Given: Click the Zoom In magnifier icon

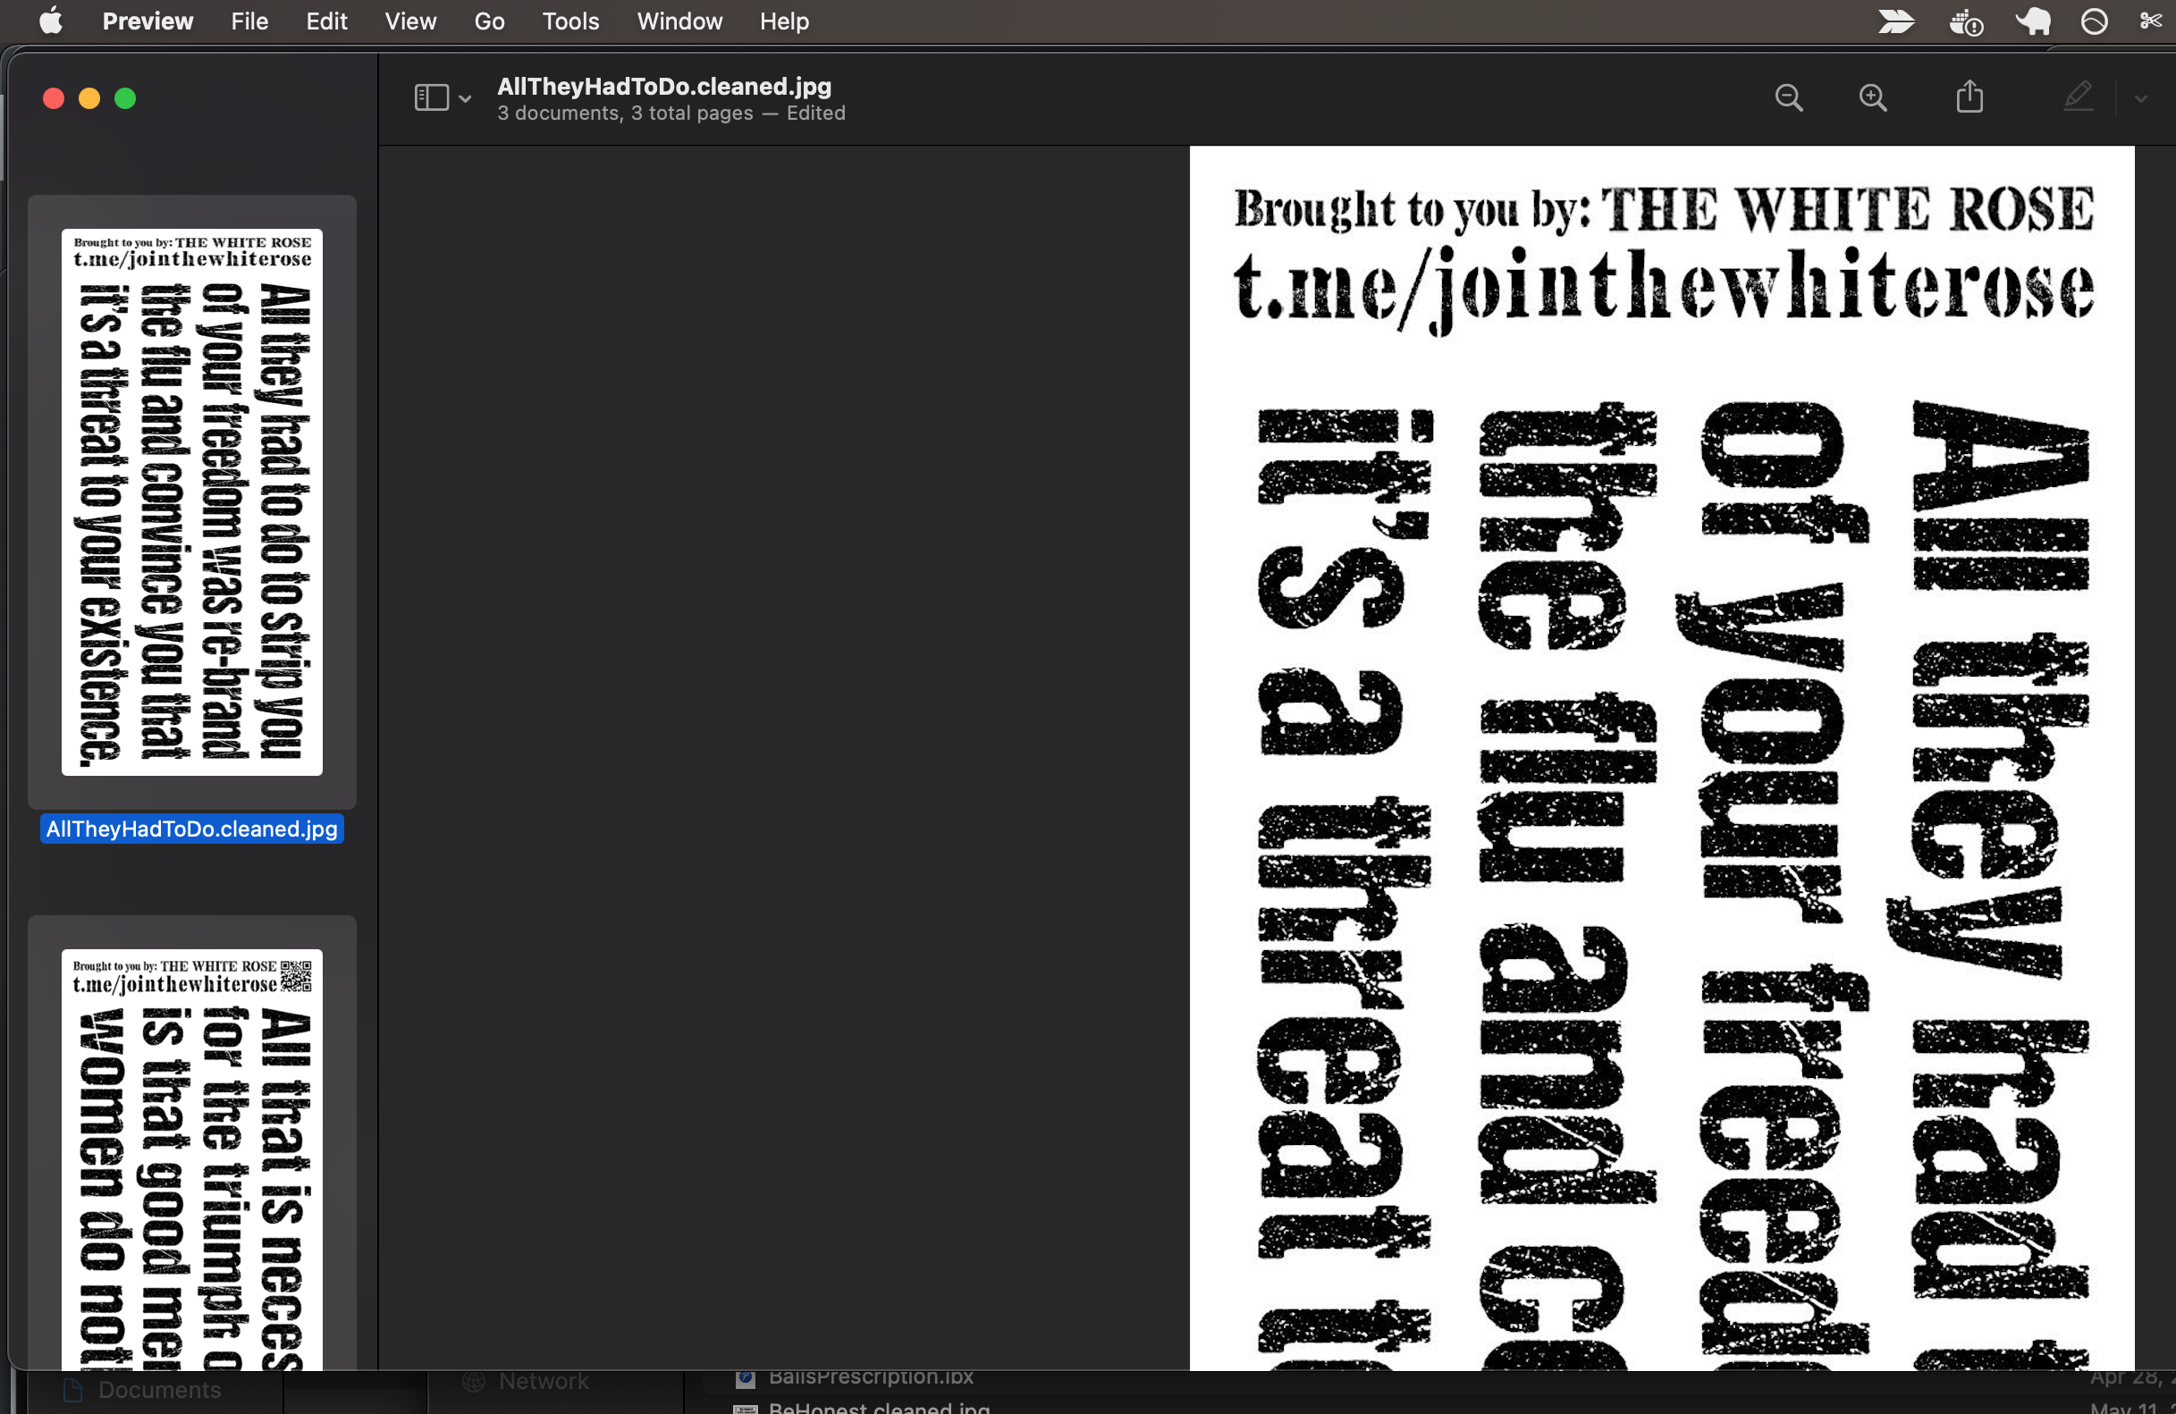Looking at the screenshot, I should 1872,97.
